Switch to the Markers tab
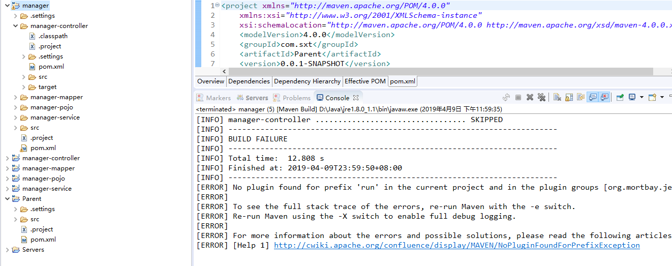Image resolution: width=672 pixels, height=266 pixels. tap(213, 98)
